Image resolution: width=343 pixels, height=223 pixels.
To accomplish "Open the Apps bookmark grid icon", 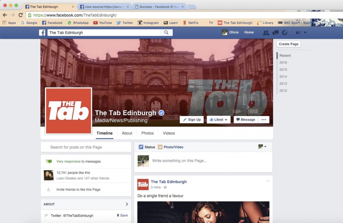I will pos(4,22).
